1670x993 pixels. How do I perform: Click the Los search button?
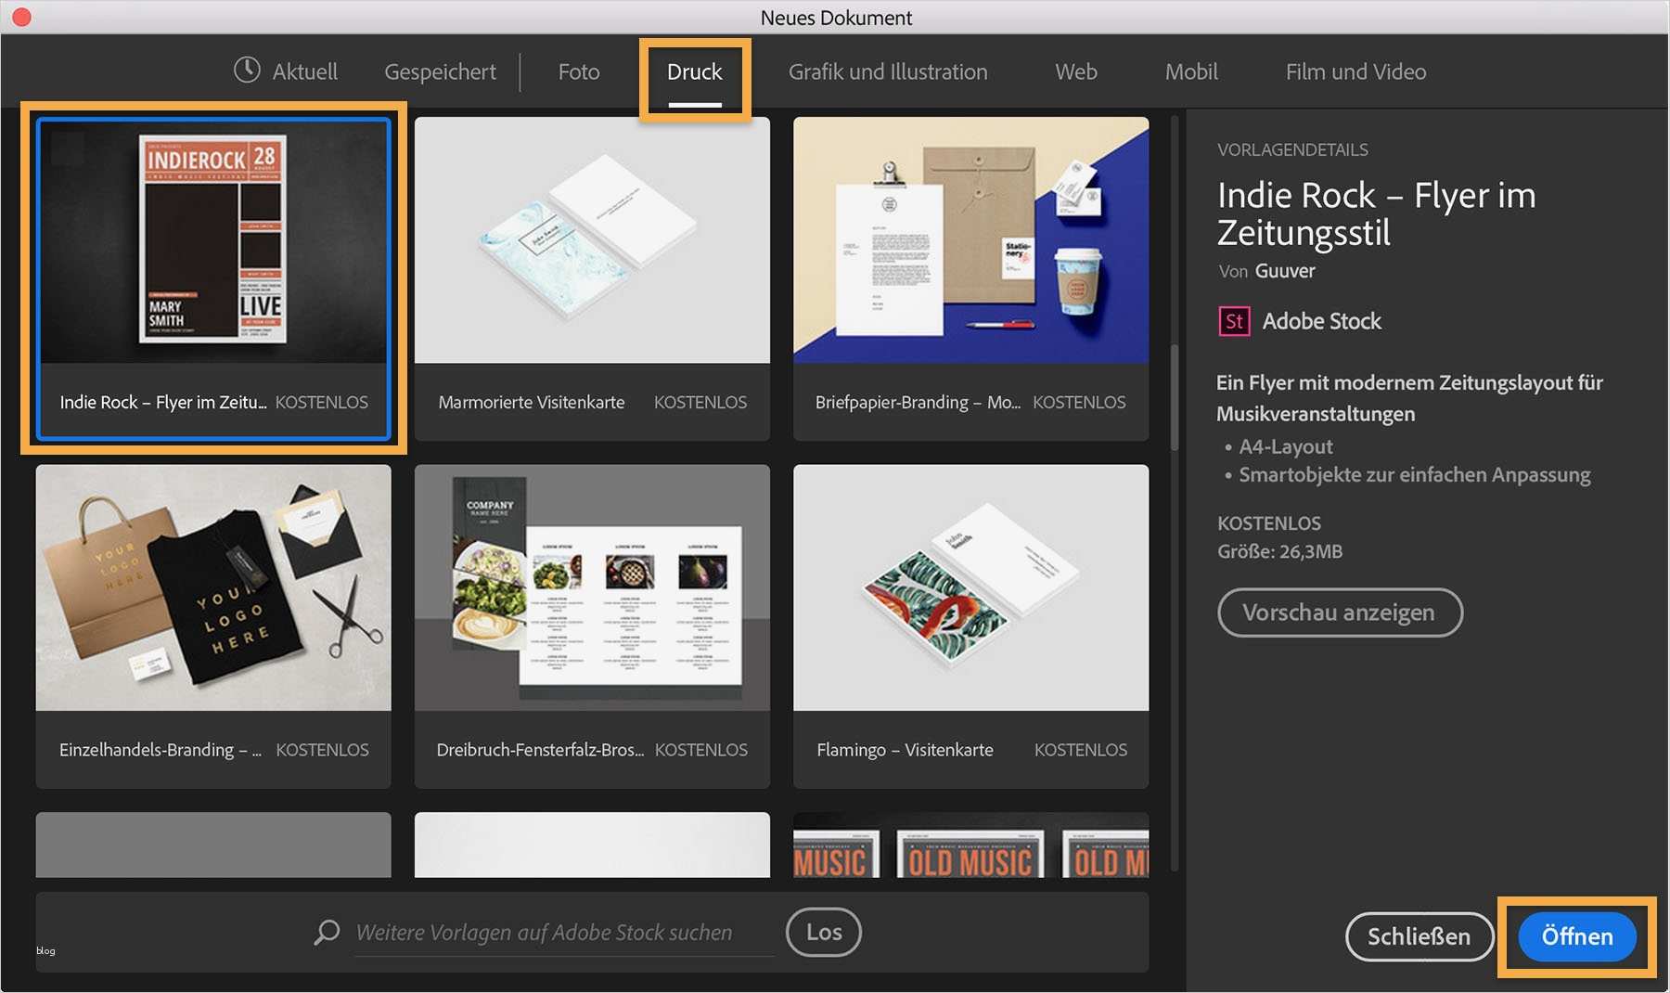[x=824, y=932]
